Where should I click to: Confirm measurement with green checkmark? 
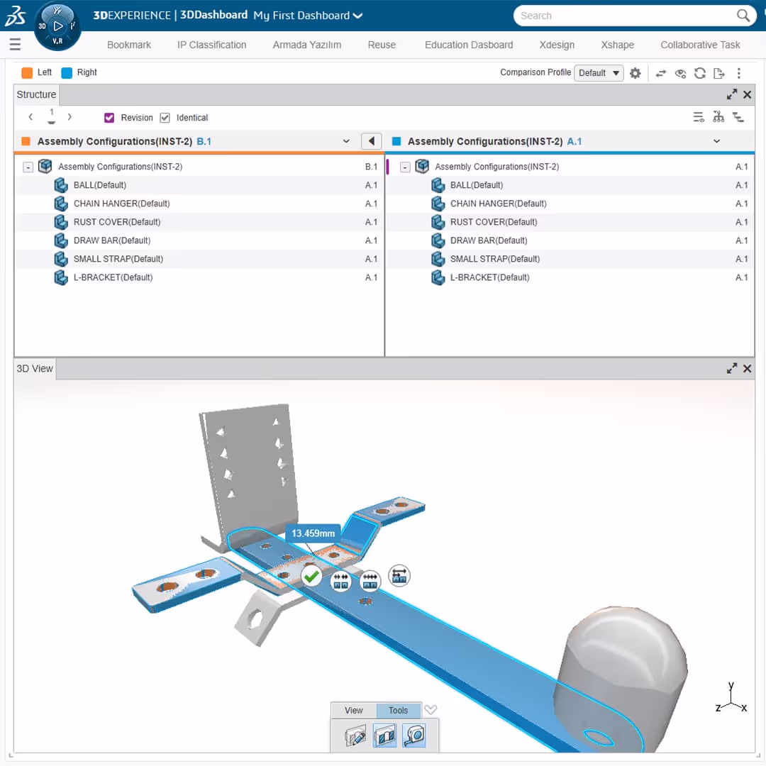311,577
